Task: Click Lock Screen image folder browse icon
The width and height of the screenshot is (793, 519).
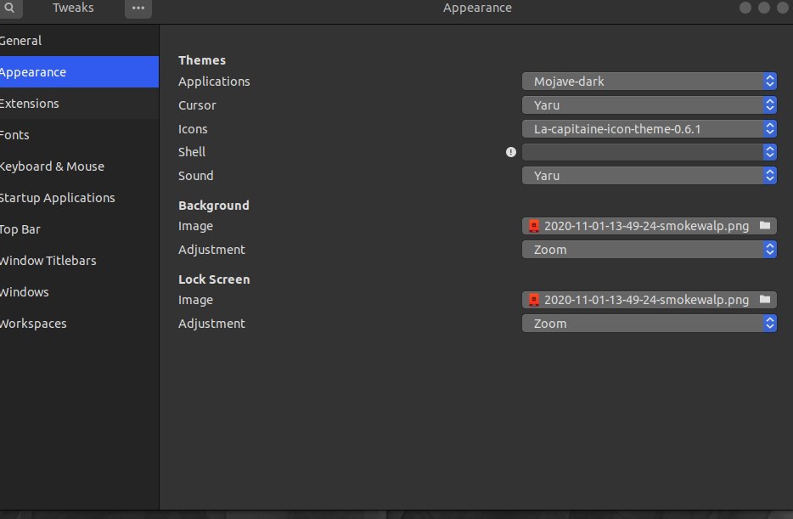Action: (765, 300)
